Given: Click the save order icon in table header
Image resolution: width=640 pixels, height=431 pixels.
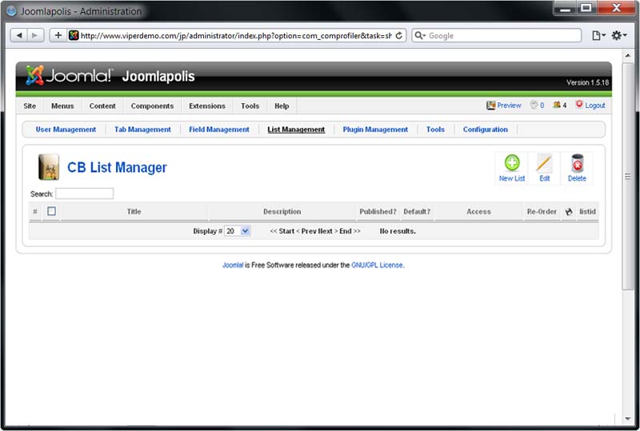Looking at the screenshot, I should [x=569, y=211].
